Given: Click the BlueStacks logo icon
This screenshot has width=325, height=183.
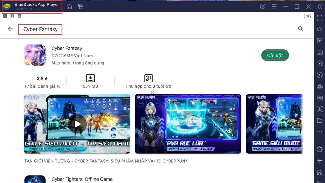Looking at the screenshot, I should [x=7, y=7].
